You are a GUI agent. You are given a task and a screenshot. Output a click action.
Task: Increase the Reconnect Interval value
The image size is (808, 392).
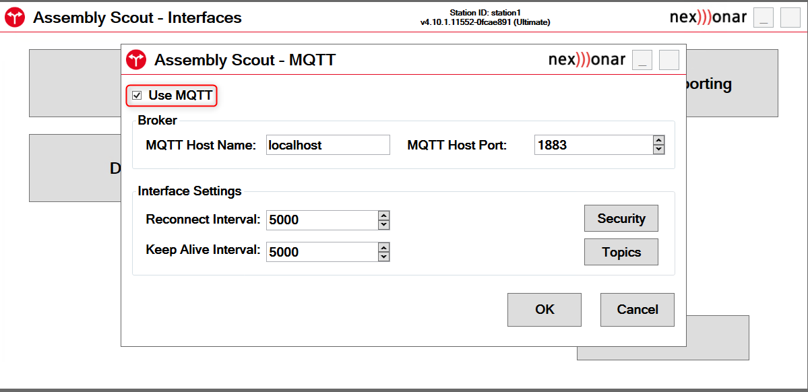point(383,216)
